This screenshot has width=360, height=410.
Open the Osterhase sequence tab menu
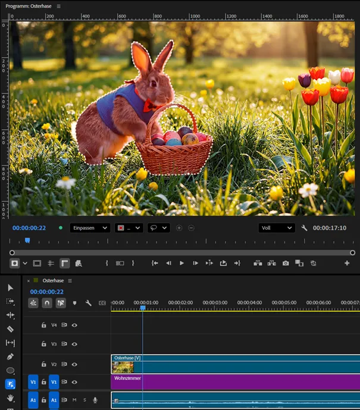pos(70,280)
